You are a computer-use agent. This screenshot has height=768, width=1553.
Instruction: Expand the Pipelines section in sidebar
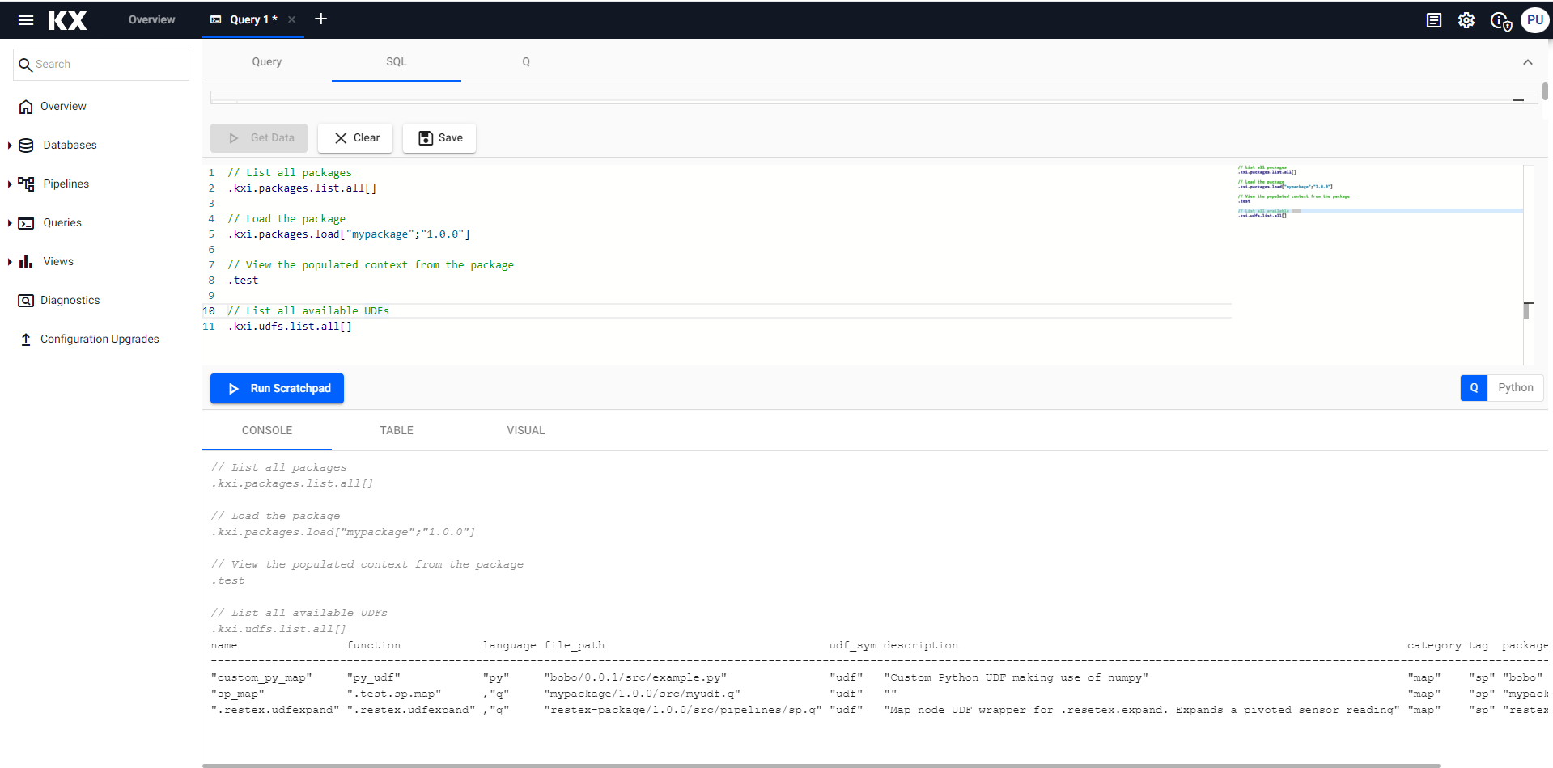[10, 184]
